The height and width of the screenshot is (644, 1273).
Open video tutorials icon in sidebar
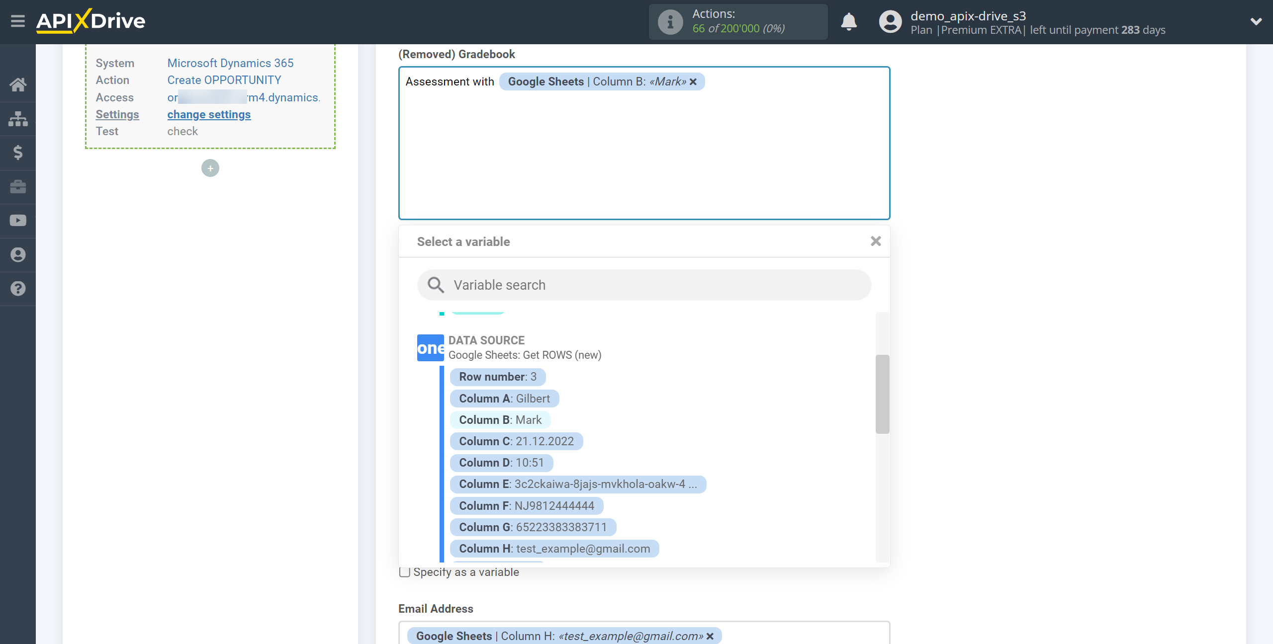[18, 221]
